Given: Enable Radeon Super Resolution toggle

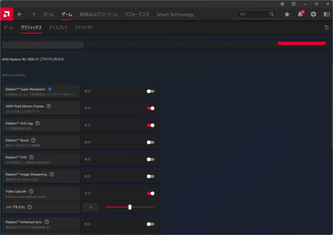Looking at the screenshot, I should [151, 91].
